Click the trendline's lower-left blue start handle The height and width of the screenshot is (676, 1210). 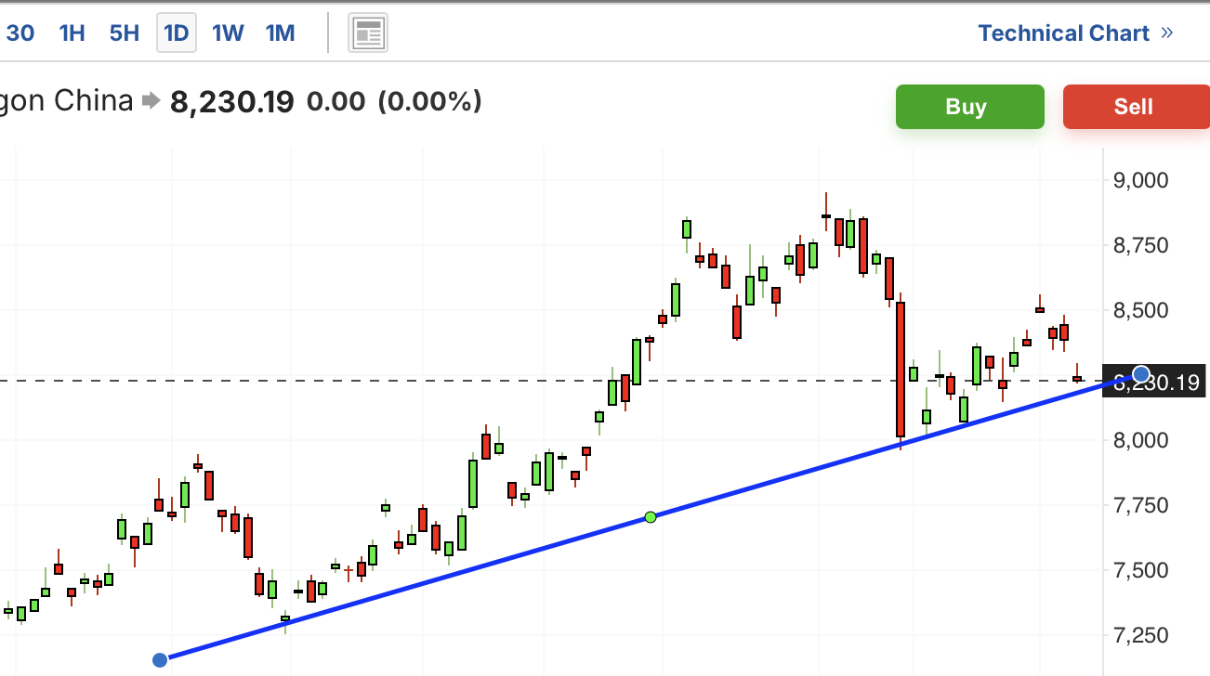pyautogui.click(x=160, y=660)
